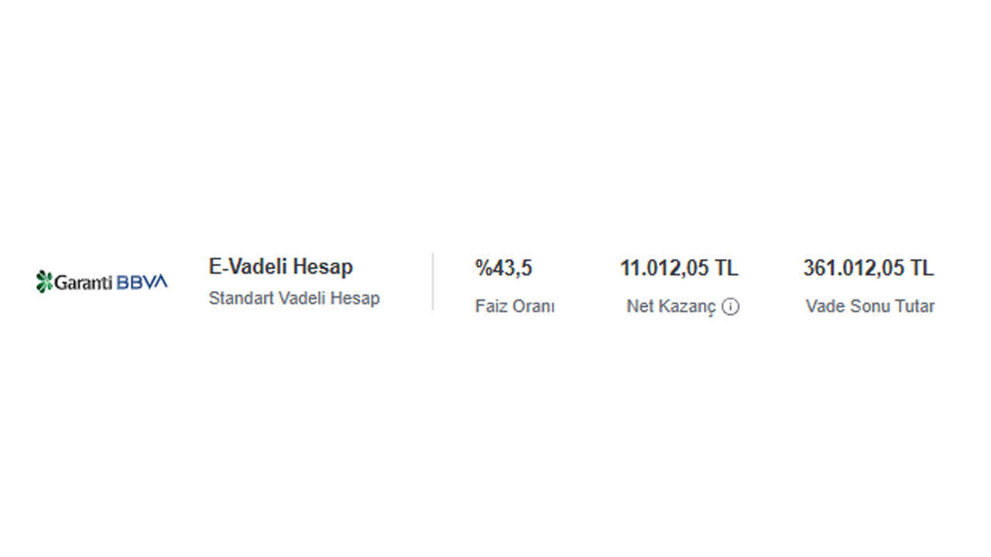Open the E-Vadeli Hesap product title
Viewport: 991px width, 557px height.
click(x=280, y=267)
